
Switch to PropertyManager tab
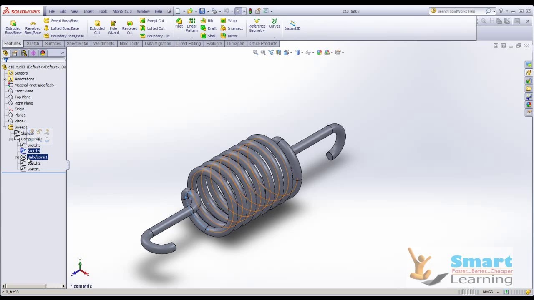click(x=15, y=53)
